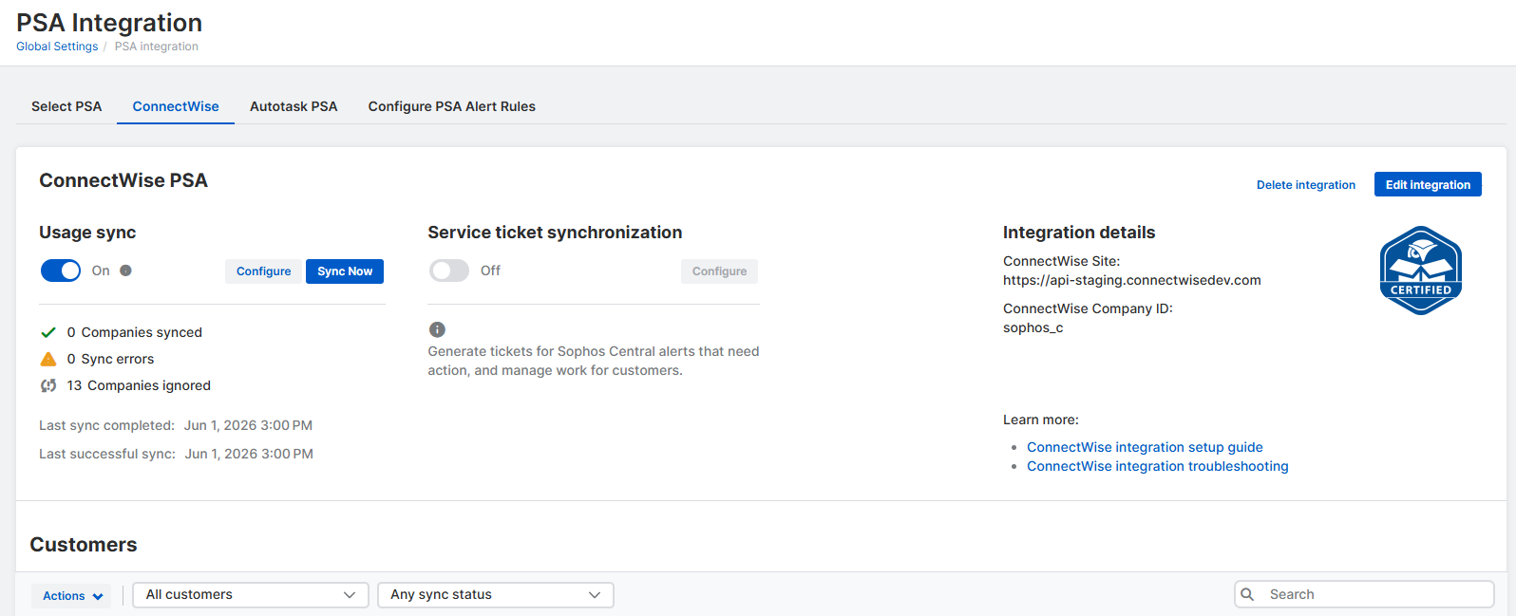Click the '0 Sync errors' text
The width and height of the screenshot is (1516, 616).
tap(110, 359)
